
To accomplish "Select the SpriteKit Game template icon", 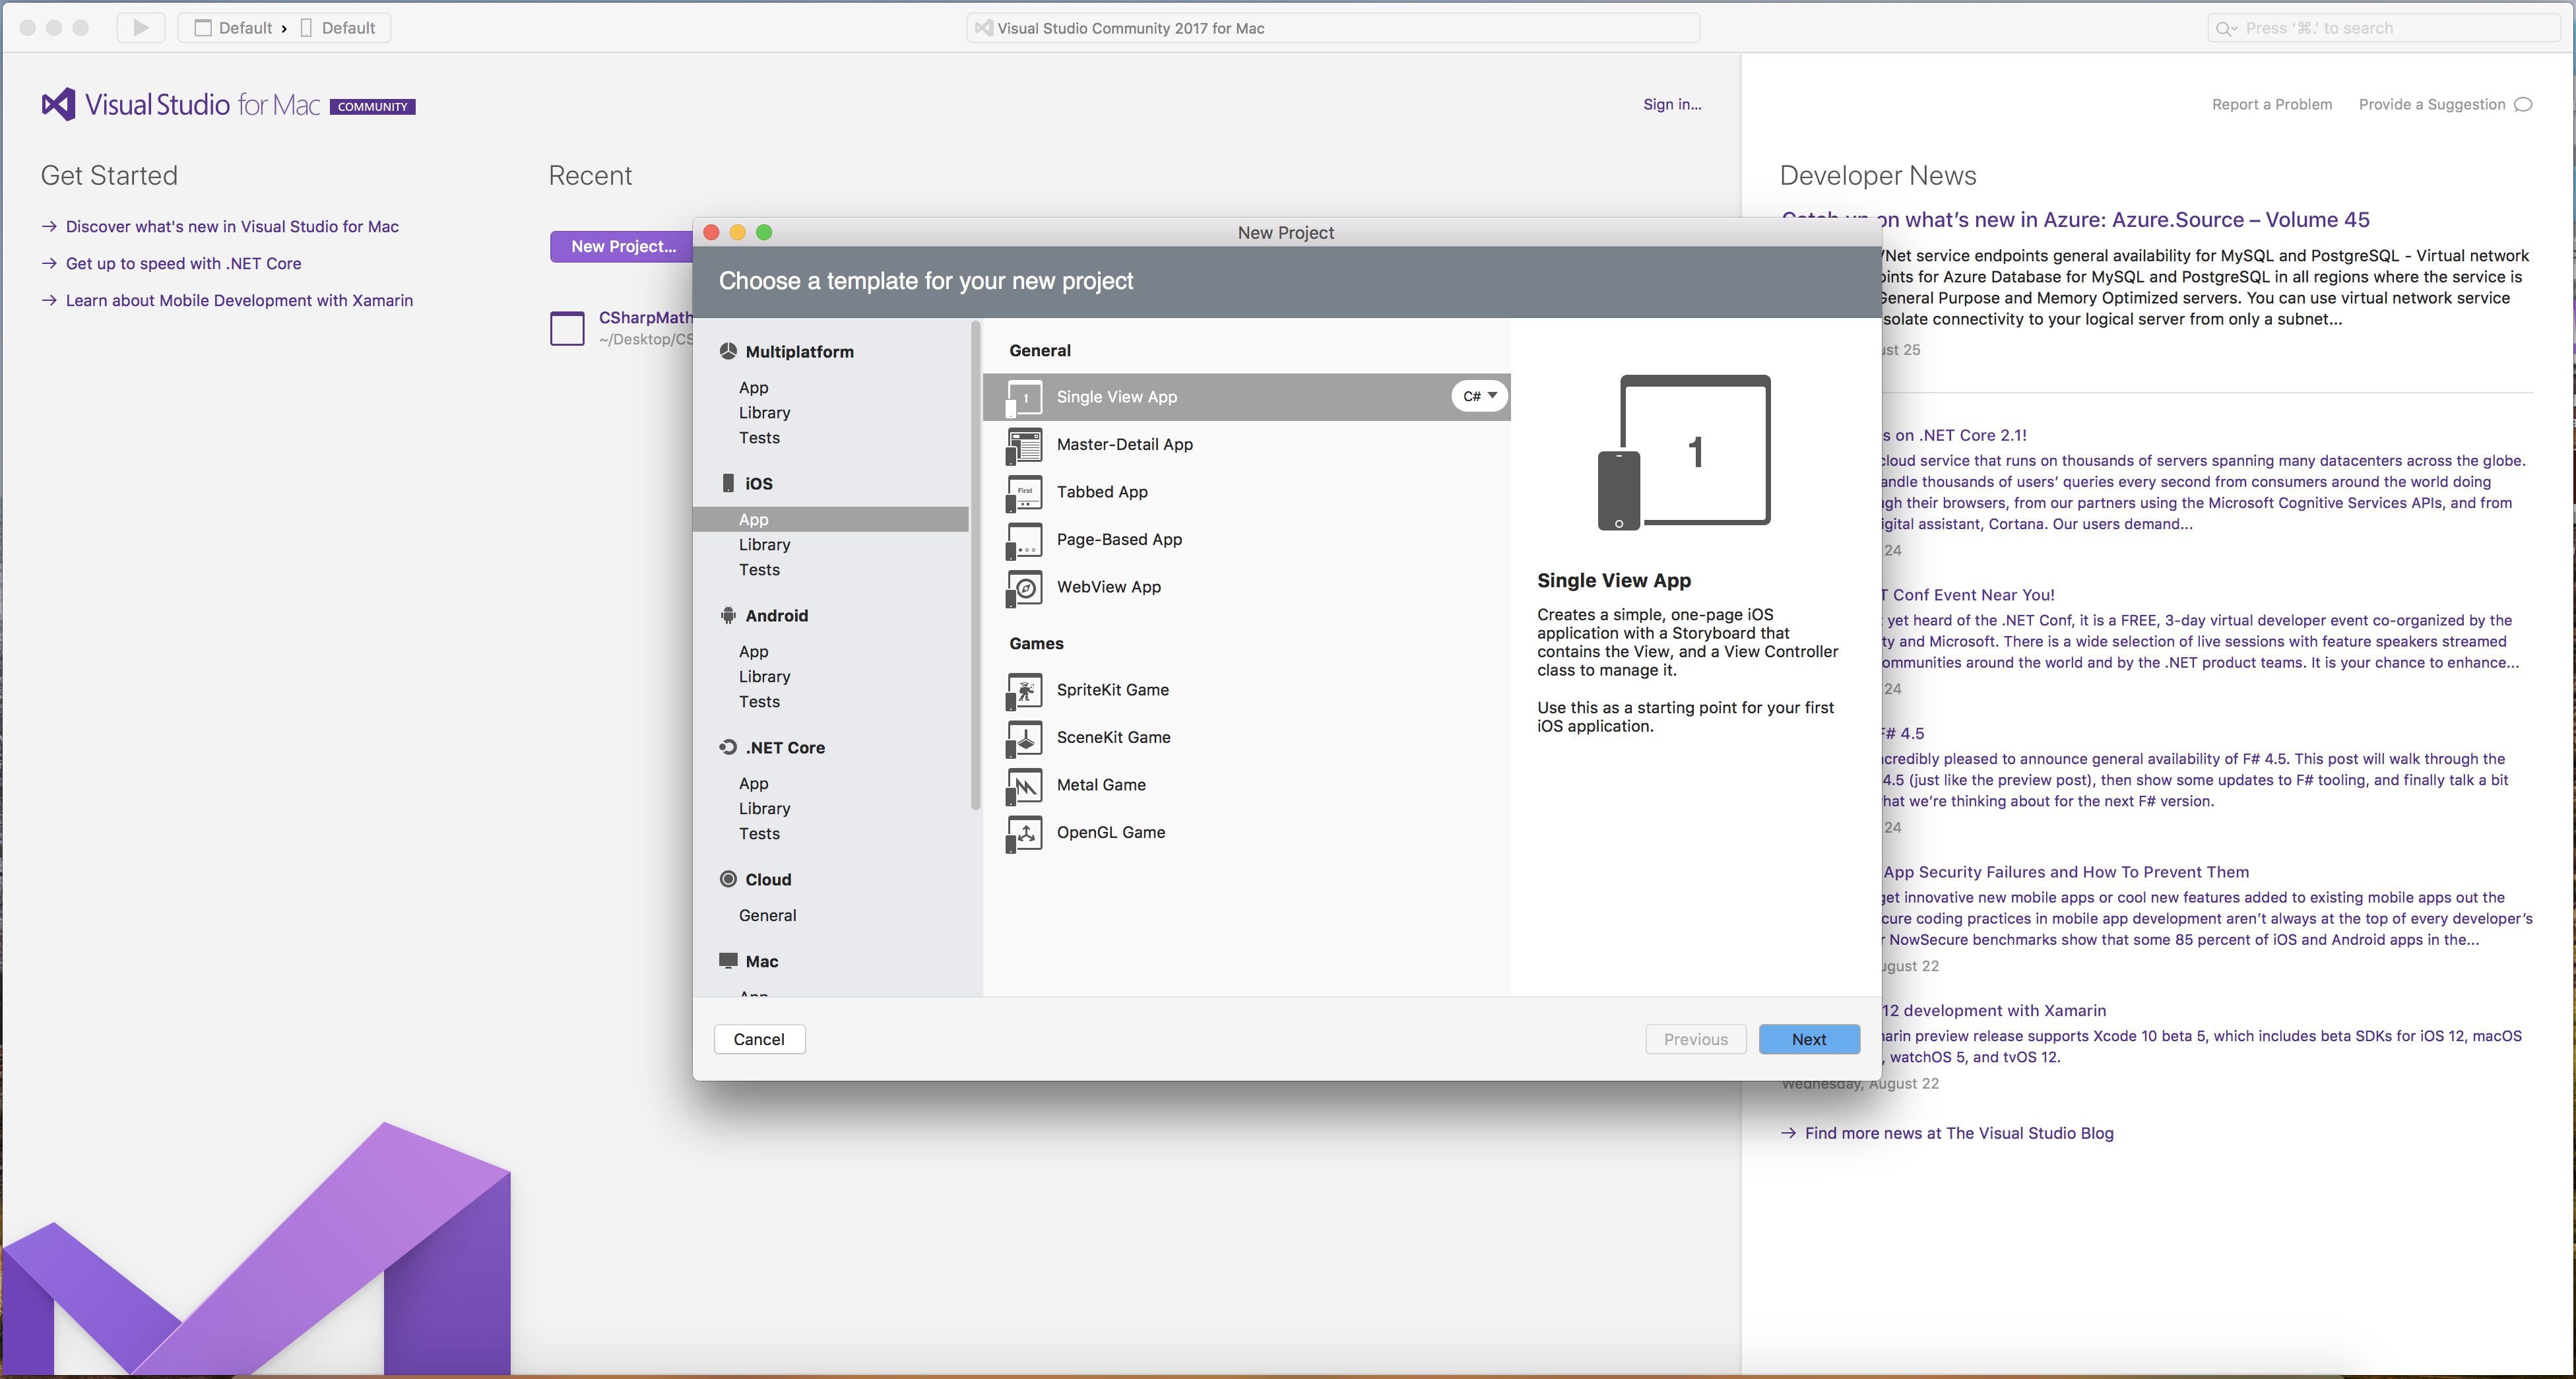I will pos(1024,691).
